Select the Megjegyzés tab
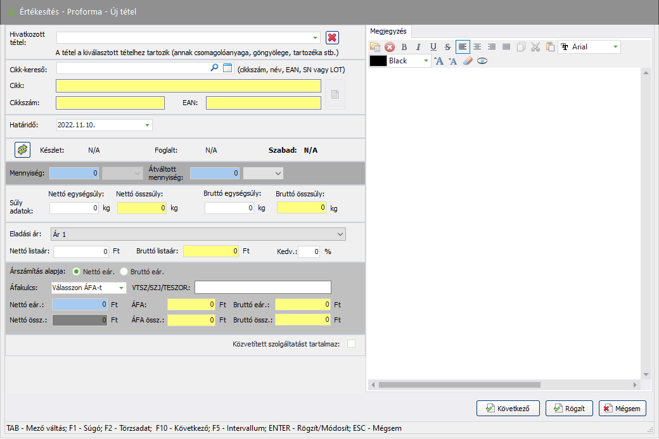 (389, 31)
